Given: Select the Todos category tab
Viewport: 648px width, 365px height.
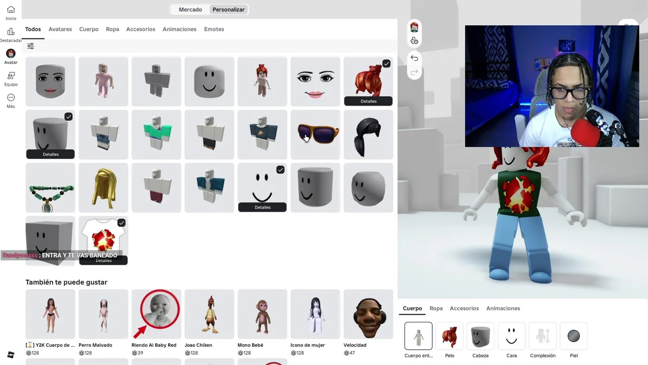Looking at the screenshot, I should tap(33, 29).
